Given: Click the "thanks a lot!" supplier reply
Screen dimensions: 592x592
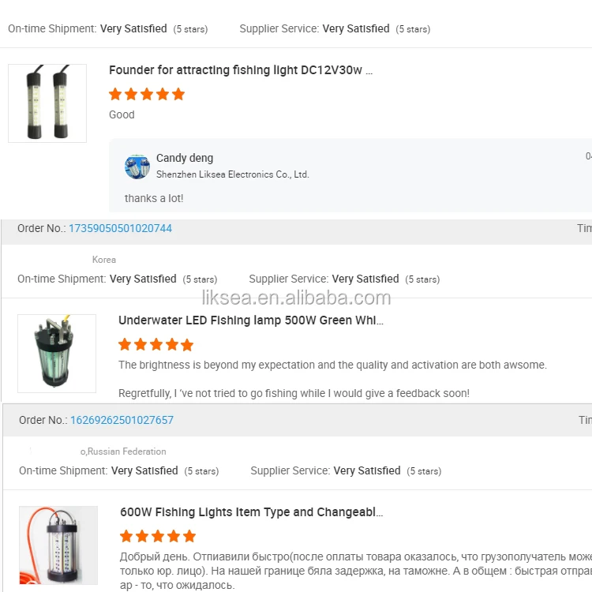Looking at the screenshot, I should 154,198.
